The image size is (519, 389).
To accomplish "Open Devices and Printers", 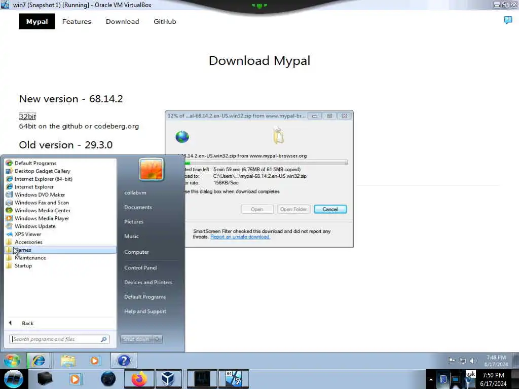I will click(x=148, y=282).
